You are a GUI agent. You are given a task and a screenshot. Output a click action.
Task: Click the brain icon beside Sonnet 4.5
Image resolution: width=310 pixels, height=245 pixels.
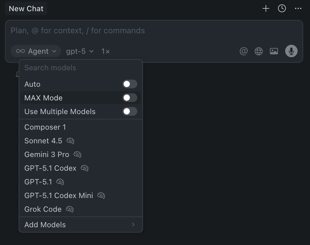click(70, 141)
